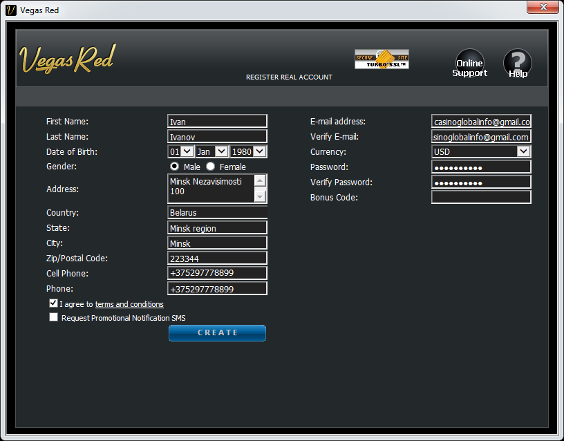
Task: Click the 'Phone:' label
Action: (x=59, y=289)
